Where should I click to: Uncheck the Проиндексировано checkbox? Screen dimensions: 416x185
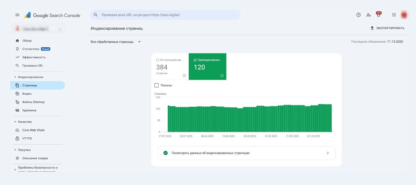click(195, 60)
